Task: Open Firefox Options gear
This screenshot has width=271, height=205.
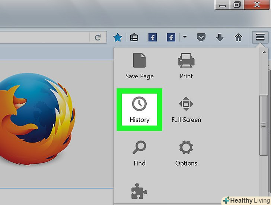Action: [186, 153]
